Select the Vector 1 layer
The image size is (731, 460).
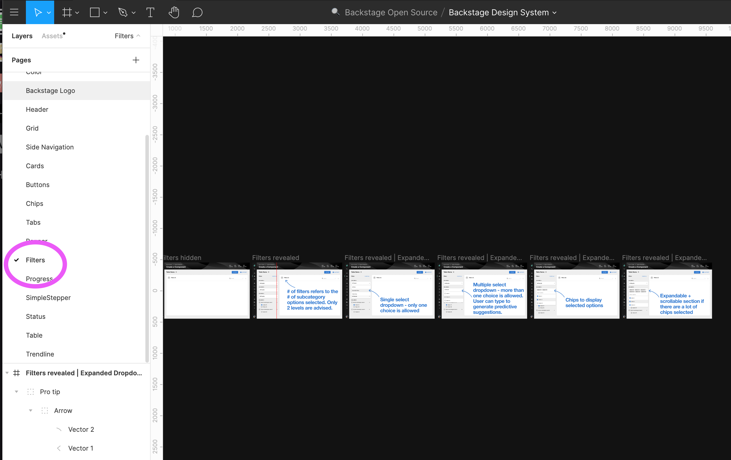[81, 448]
